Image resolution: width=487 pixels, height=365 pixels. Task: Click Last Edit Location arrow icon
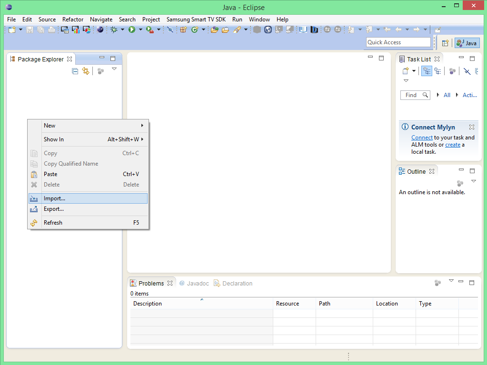[388, 30]
